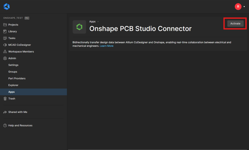Screen dimensions: 249x150
Task: Go to Library section
Action: [12, 31]
